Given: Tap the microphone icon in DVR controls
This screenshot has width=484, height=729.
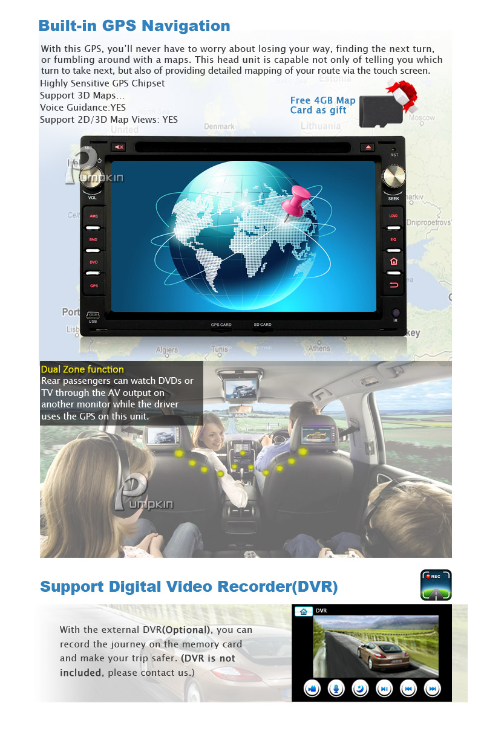Looking at the screenshot, I should [x=336, y=688].
